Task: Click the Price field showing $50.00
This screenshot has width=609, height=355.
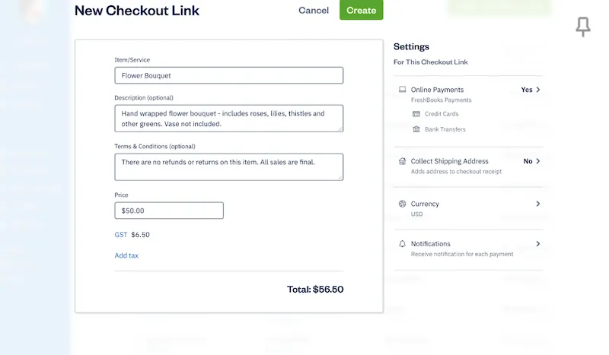Action: [169, 211]
